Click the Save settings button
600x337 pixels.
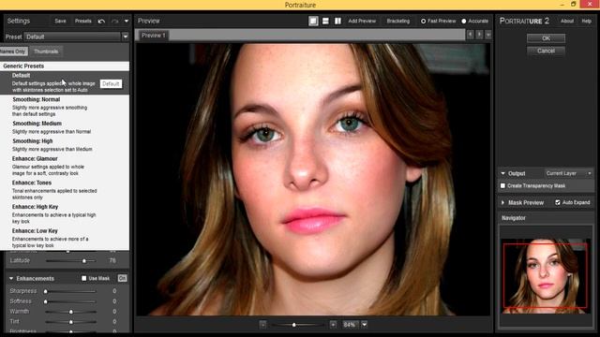click(60, 21)
